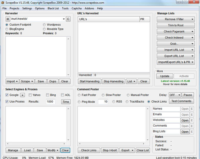Image resolution: width=200 pixels, height=159 pixels.
Task: Open the Captcha menu
Action: pos(76,9)
